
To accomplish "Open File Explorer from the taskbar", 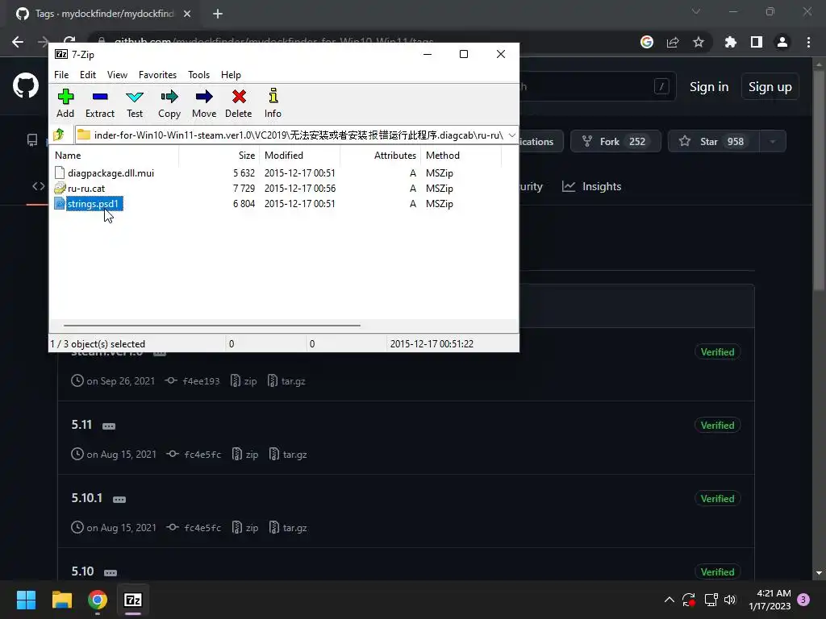I will pos(61,600).
